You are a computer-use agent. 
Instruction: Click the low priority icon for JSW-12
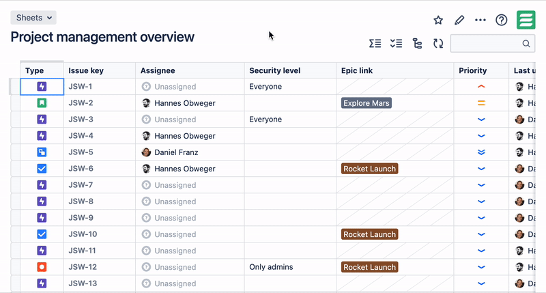(481, 267)
